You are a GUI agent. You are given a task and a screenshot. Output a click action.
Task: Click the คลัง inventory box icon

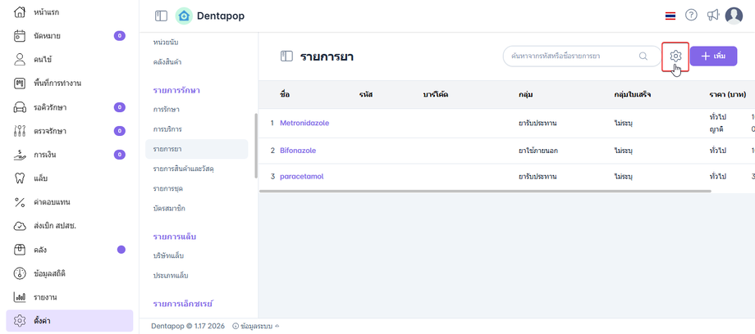point(21,250)
